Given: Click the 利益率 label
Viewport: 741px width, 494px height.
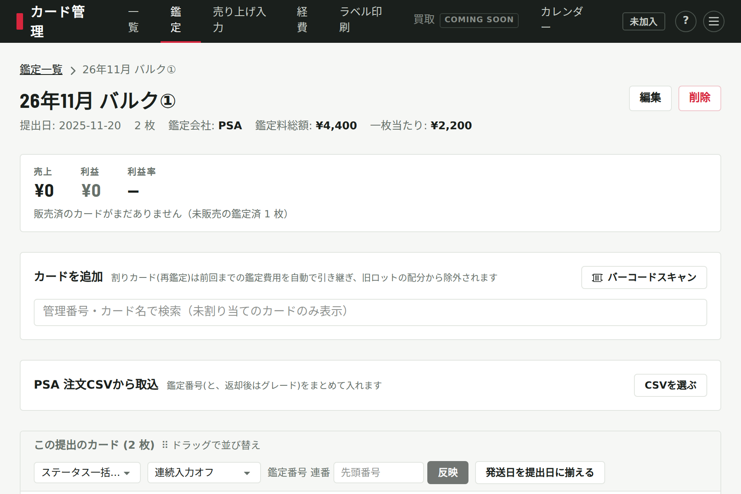Looking at the screenshot, I should 142,172.
